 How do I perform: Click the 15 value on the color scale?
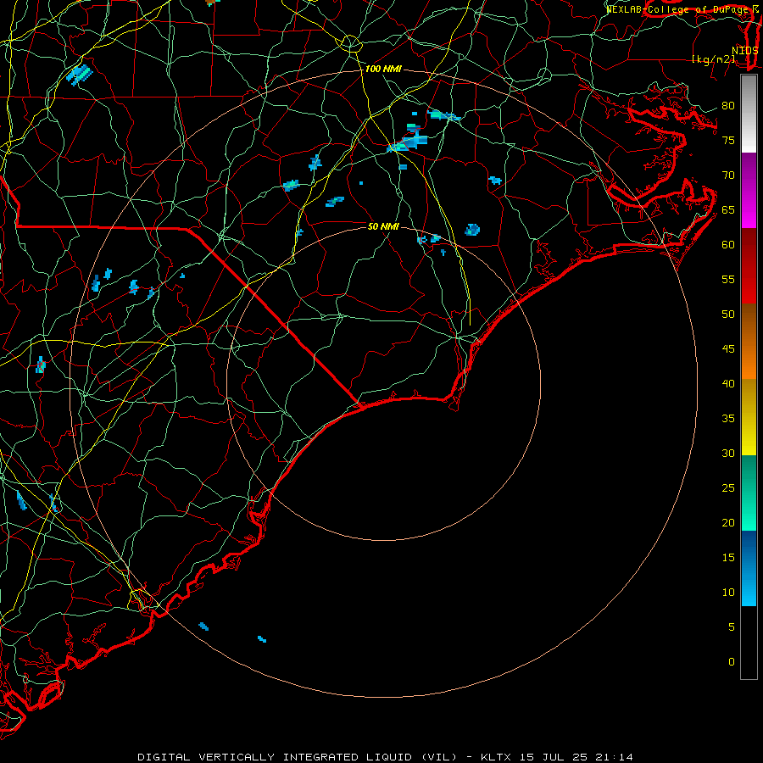(x=728, y=558)
